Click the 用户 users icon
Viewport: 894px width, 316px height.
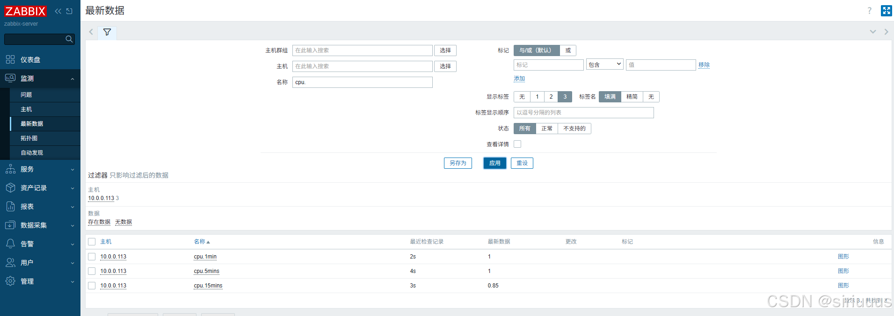click(10, 262)
